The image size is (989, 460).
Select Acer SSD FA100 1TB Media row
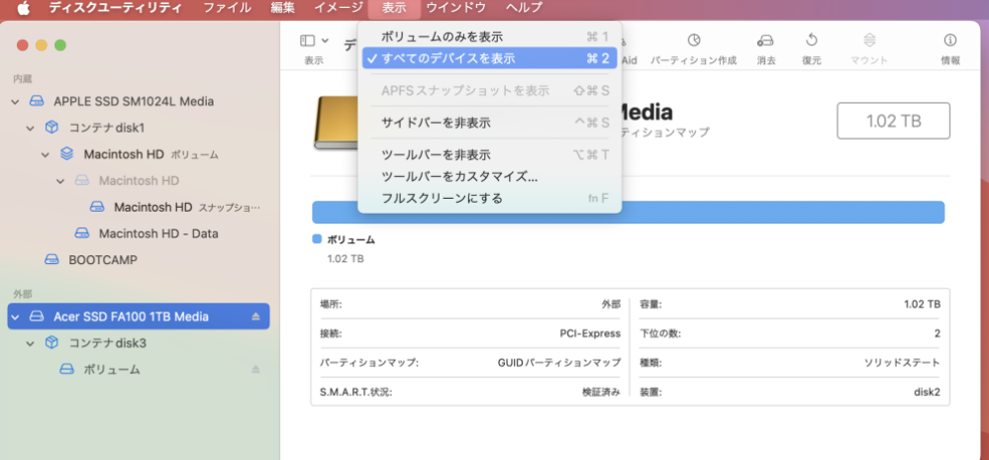click(x=139, y=317)
